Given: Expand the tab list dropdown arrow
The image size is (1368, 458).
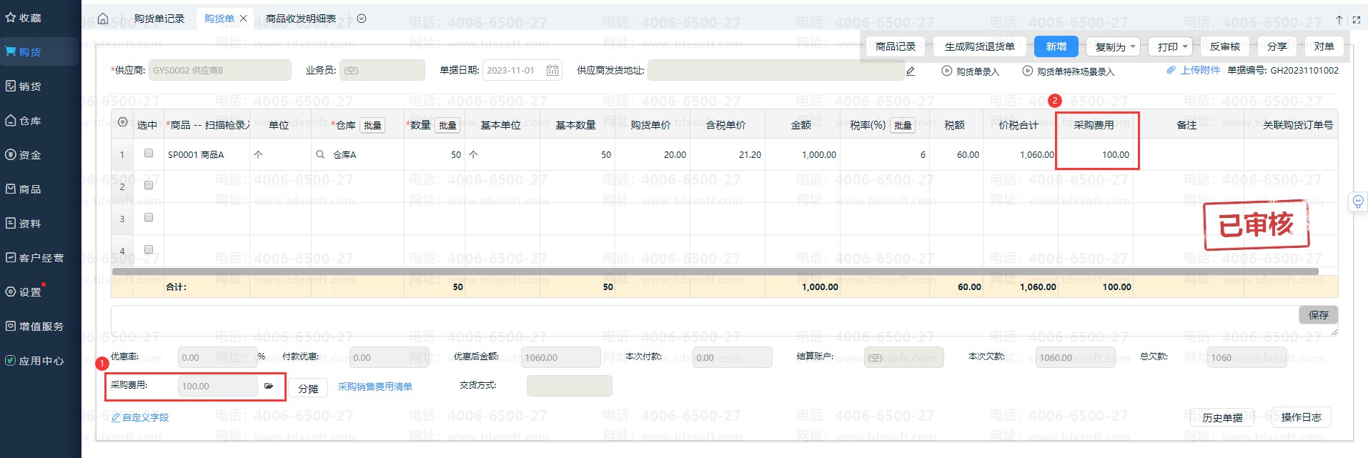Looking at the screenshot, I should (362, 19).
